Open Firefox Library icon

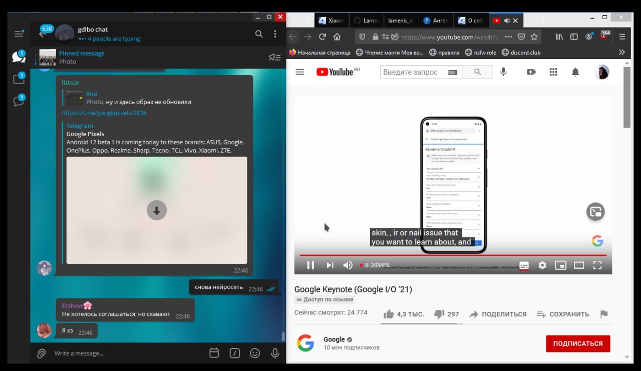[559, 37]
